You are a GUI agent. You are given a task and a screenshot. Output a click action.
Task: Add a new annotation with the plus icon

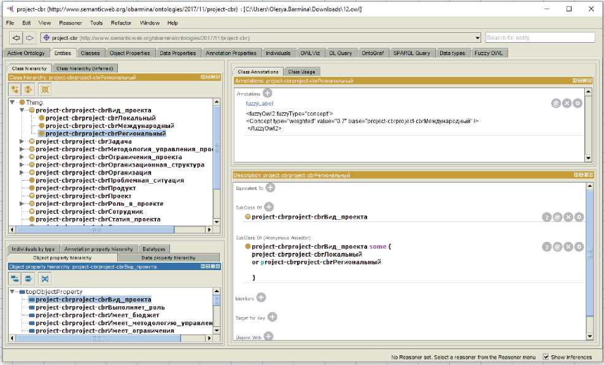(x=267, y=93)
